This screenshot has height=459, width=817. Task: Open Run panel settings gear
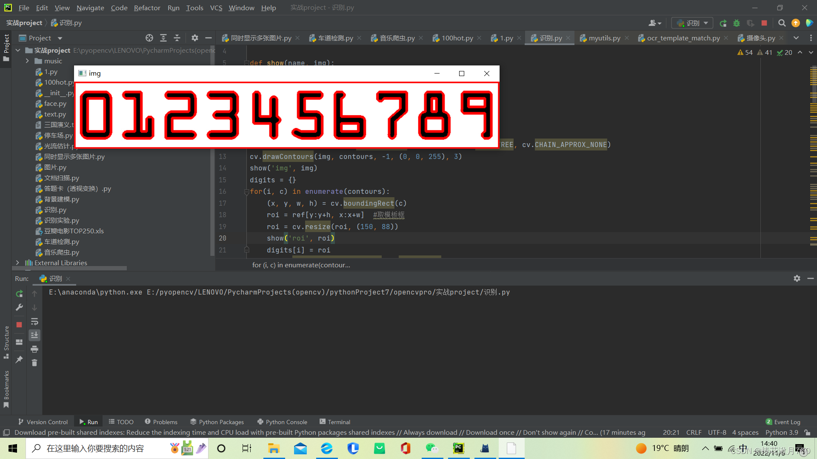[797, 278]
